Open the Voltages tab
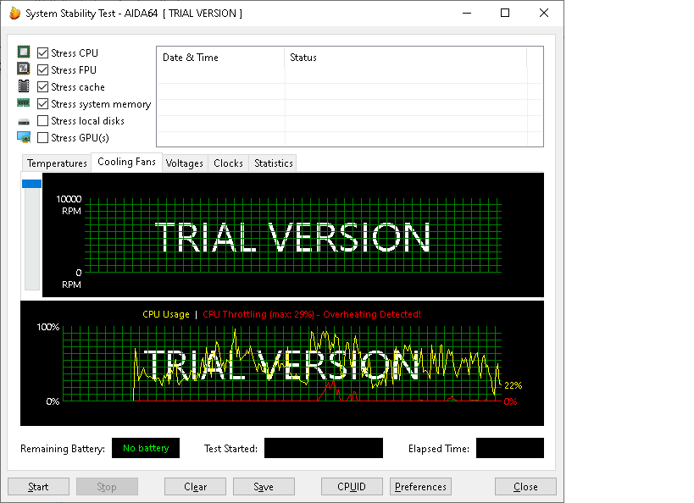 tap(184, 163)
